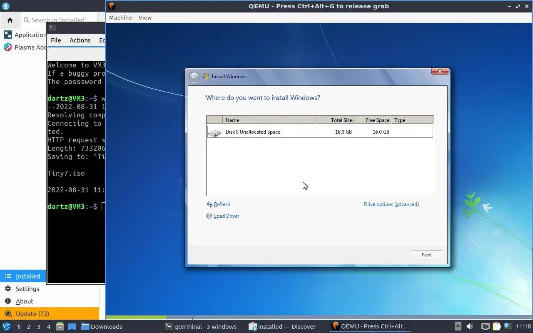Click the back arrow in Install Windows
Viewport: 533px width, 333px height.
coord(194,77)
